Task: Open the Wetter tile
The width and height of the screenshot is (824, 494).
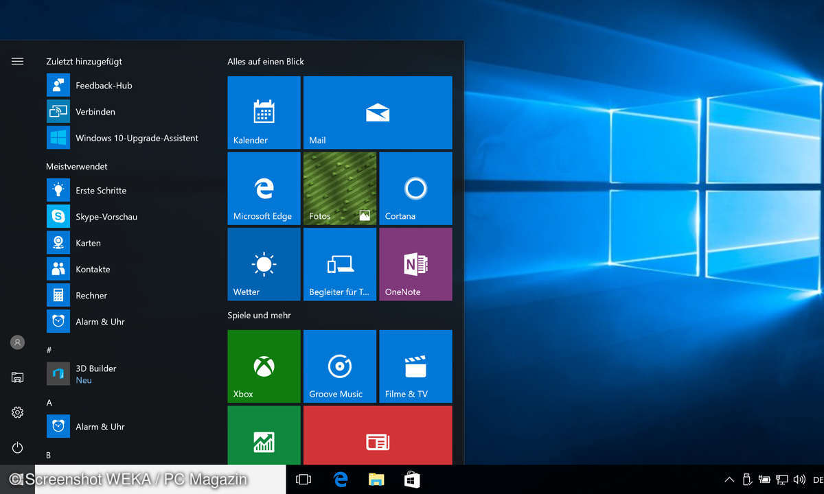Action: [x=264, y=264]
